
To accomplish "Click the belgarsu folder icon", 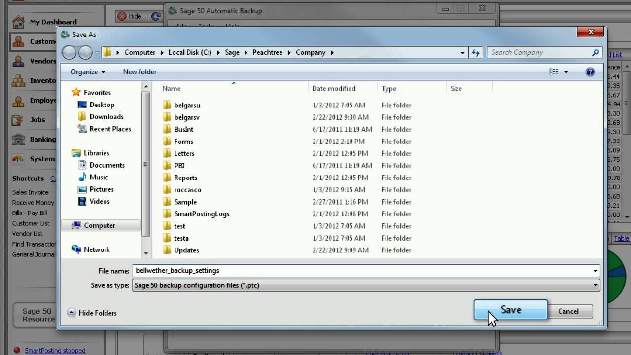I will tap(167, 105).
